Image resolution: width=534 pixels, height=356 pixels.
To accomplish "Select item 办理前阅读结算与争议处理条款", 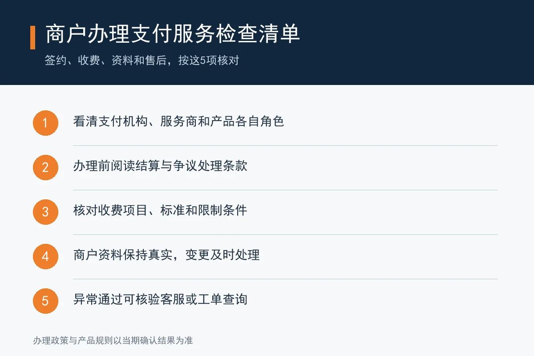I will click(160, 166).
